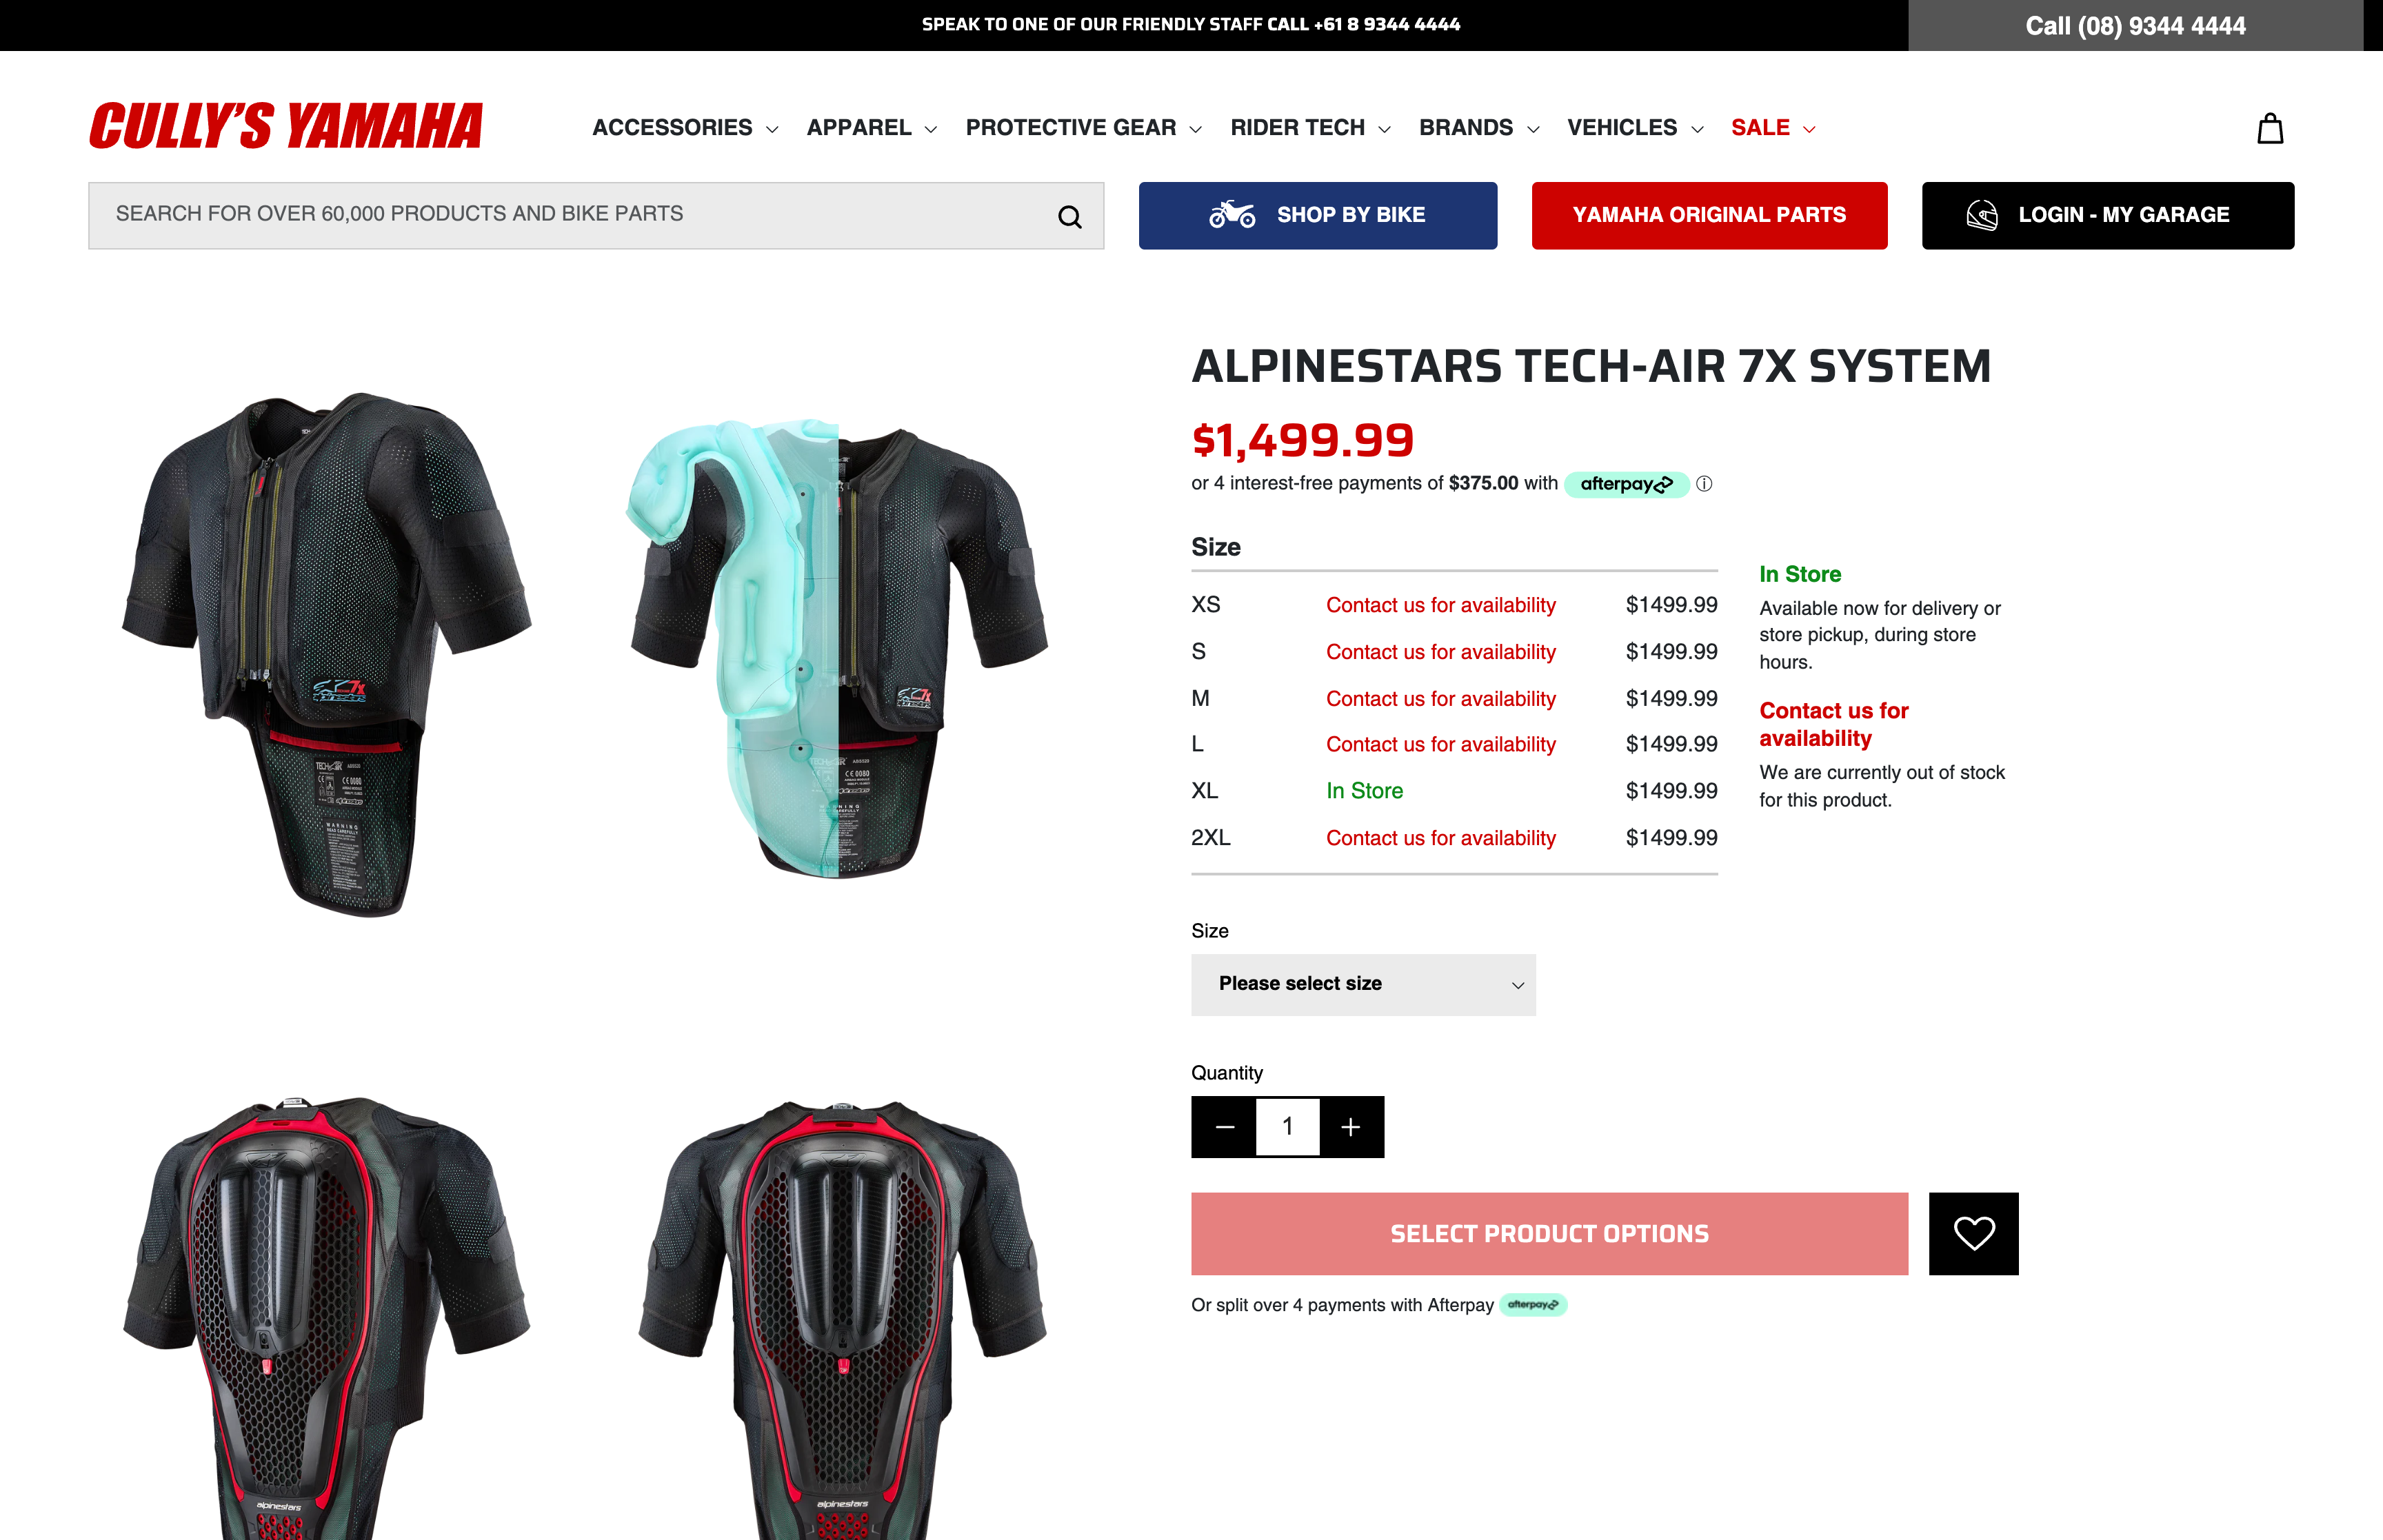Click the search magnifier icon
Screen dimensions: 2383x1540
pos(1069,216)
